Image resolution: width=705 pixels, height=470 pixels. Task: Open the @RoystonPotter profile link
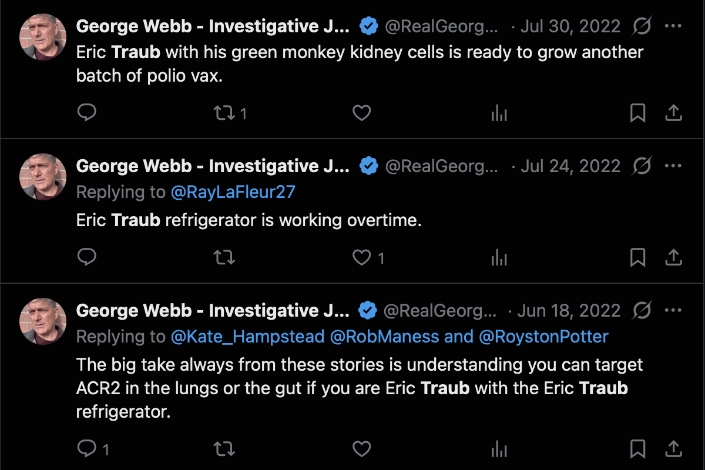pos(543,337)
